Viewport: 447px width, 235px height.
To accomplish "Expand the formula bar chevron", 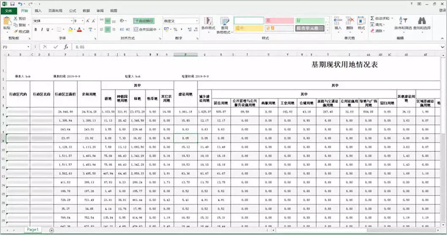I will coord(442,47).
